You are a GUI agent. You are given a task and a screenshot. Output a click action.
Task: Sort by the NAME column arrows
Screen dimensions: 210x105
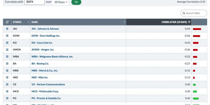coord(124,22)
